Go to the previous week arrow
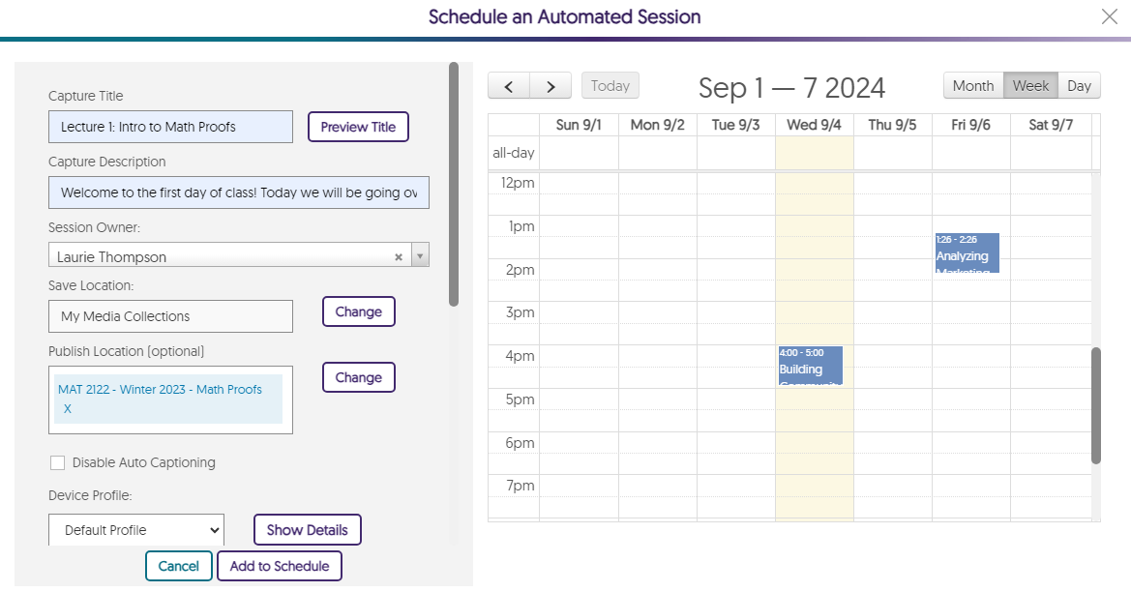1131x592 pixels. (x=508, y=85)
